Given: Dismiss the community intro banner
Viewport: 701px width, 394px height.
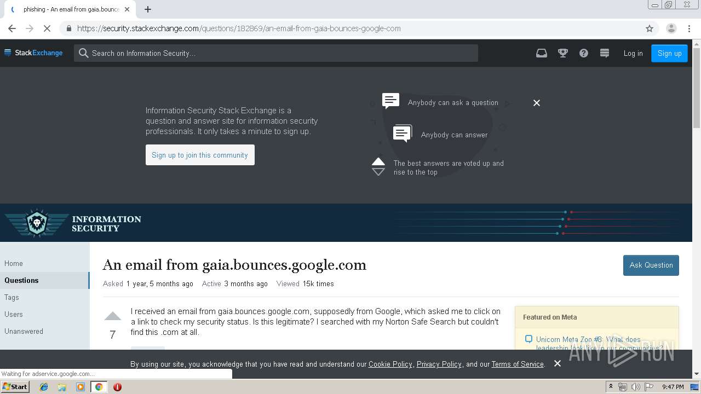Looking at the screenshot, I should pos(537,103).
